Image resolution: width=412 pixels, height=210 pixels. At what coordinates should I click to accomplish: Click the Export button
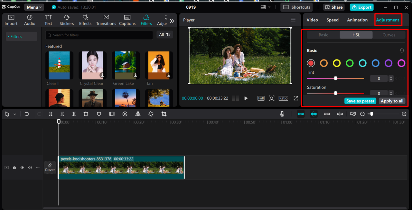coord(362,7)
